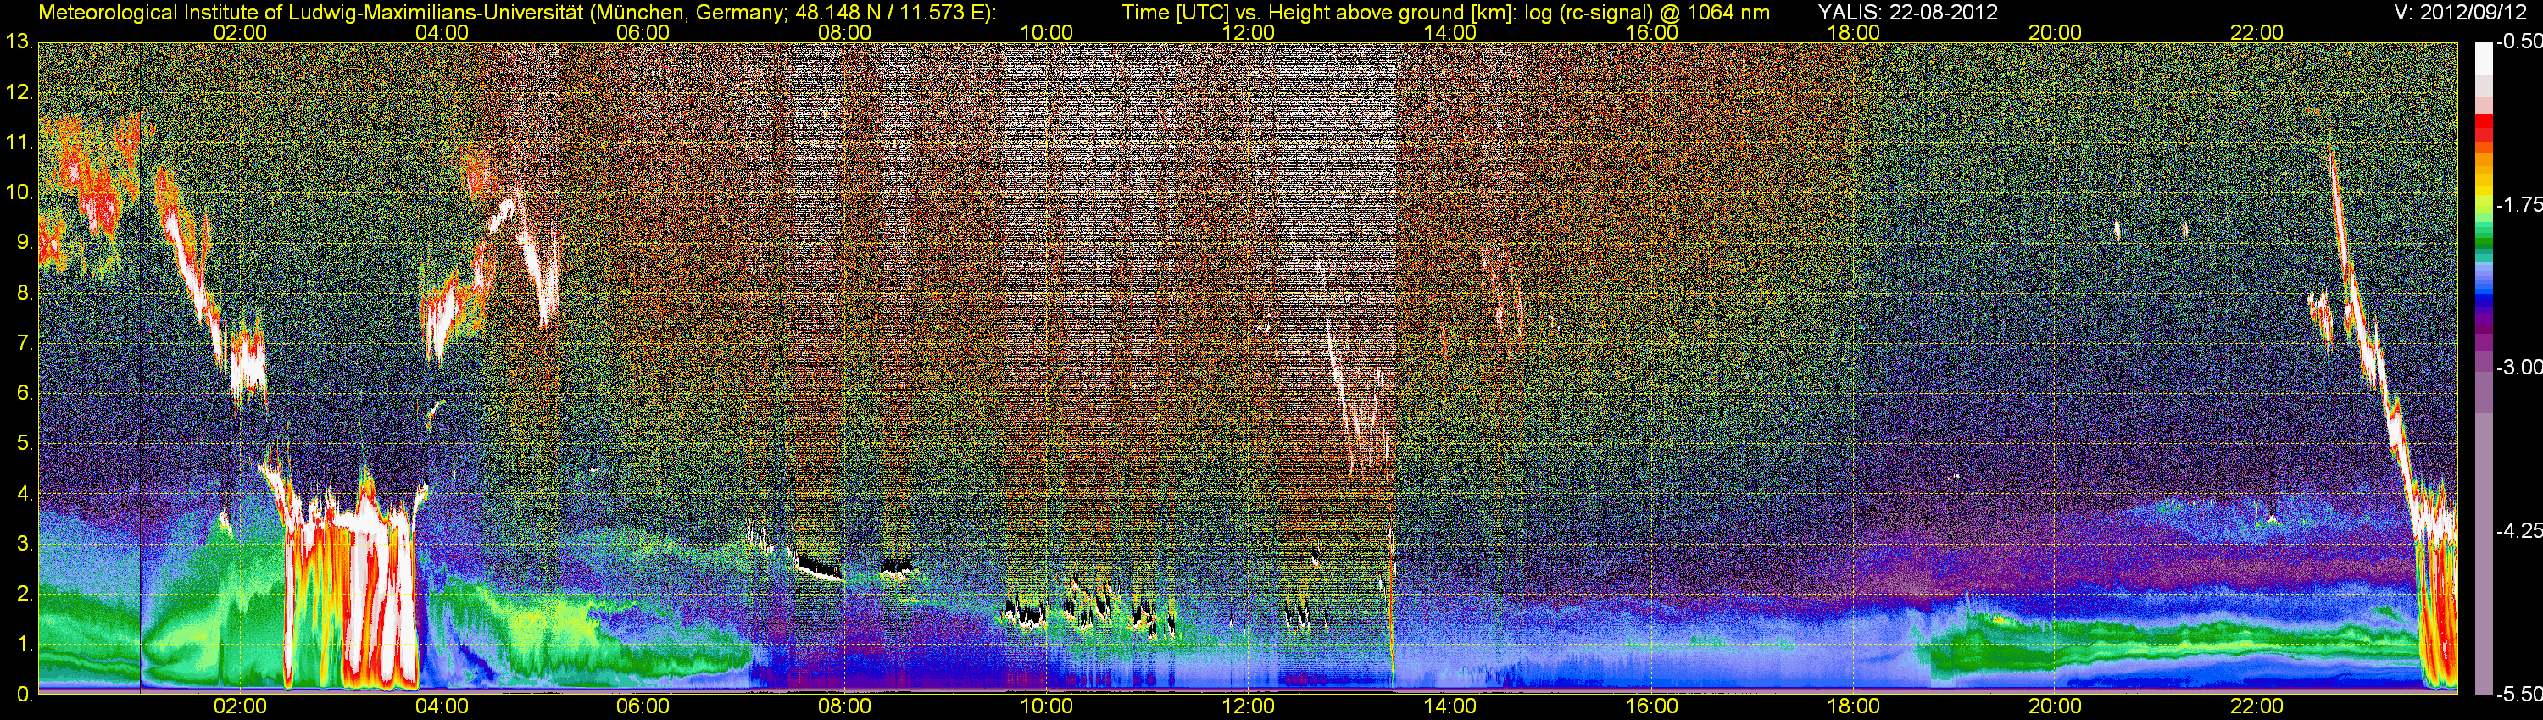The height and width of the screenshot is (720, 2543).
Task: Click the 12:00 label on the bottom time axis
Action: [1248, 706]
